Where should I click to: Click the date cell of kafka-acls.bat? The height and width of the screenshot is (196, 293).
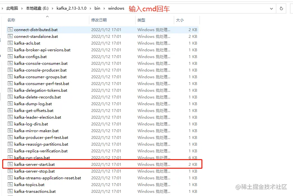coord(106,43)
